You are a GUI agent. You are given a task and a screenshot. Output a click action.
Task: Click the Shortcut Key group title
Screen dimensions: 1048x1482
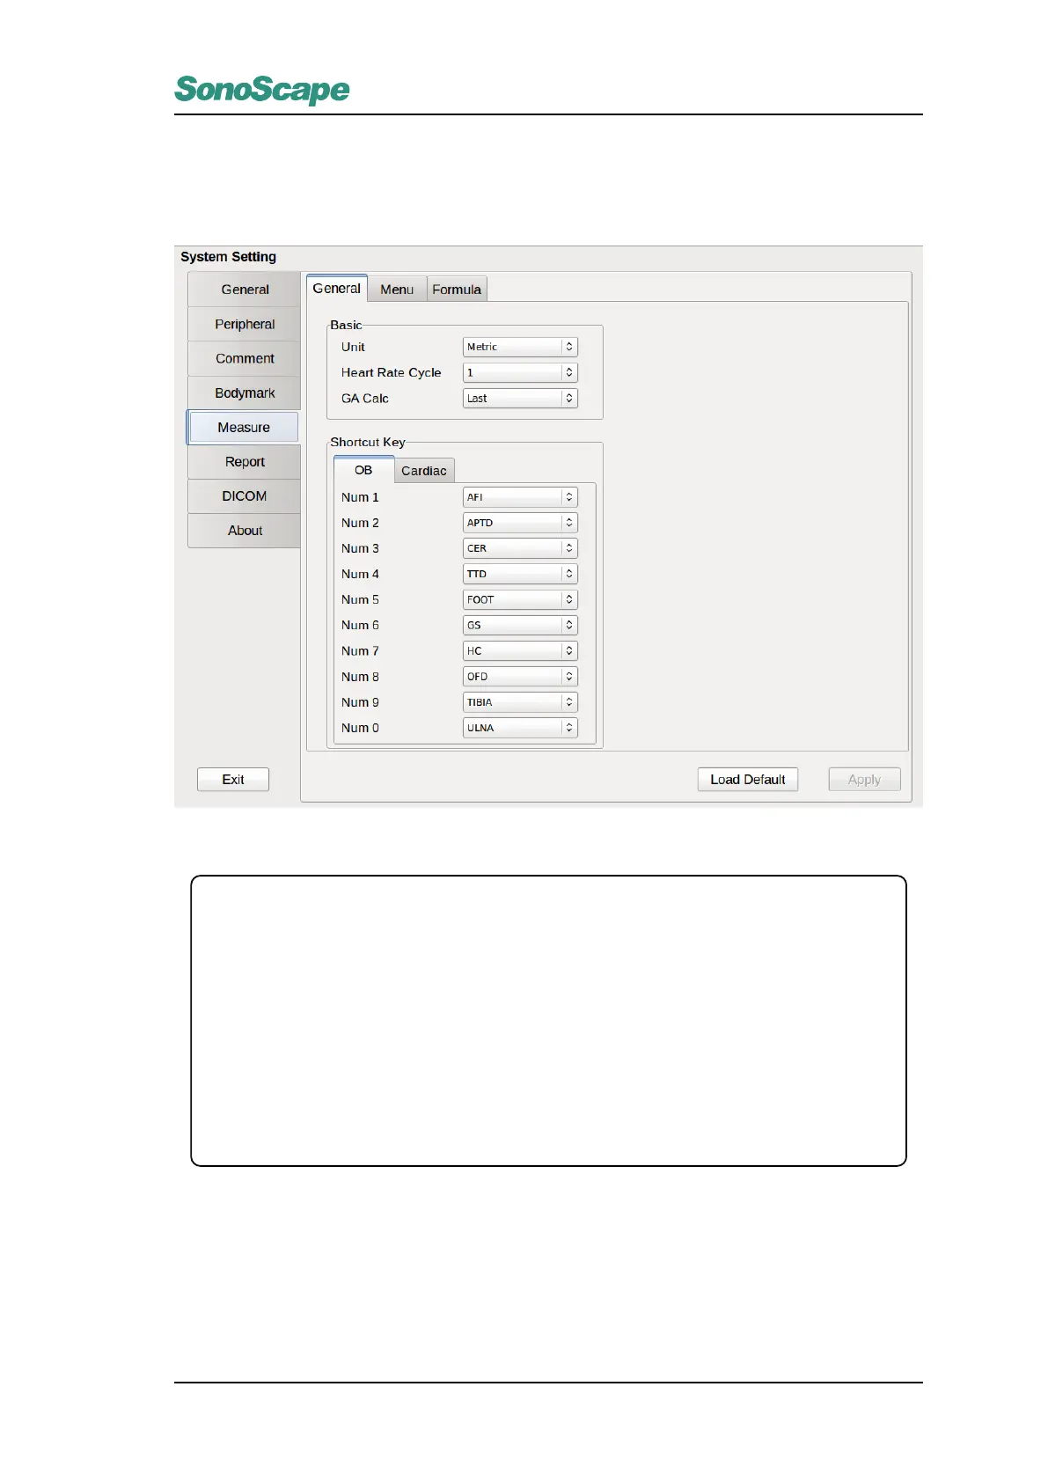[x=368, y=442]
